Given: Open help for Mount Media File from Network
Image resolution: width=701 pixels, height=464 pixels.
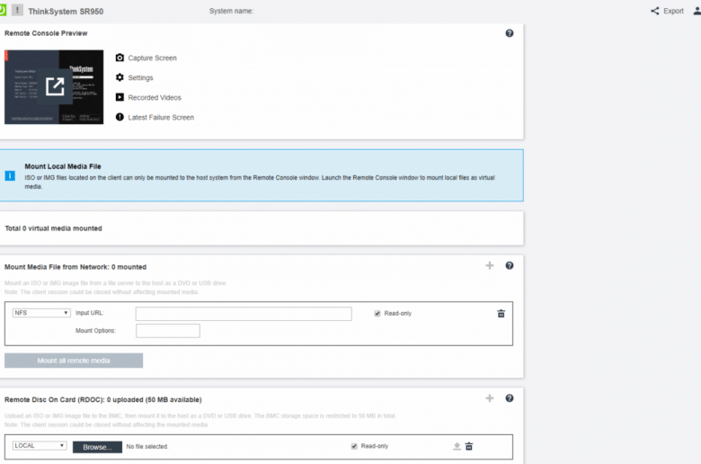Looking at the screenshot, I should (x=510, y=266).
